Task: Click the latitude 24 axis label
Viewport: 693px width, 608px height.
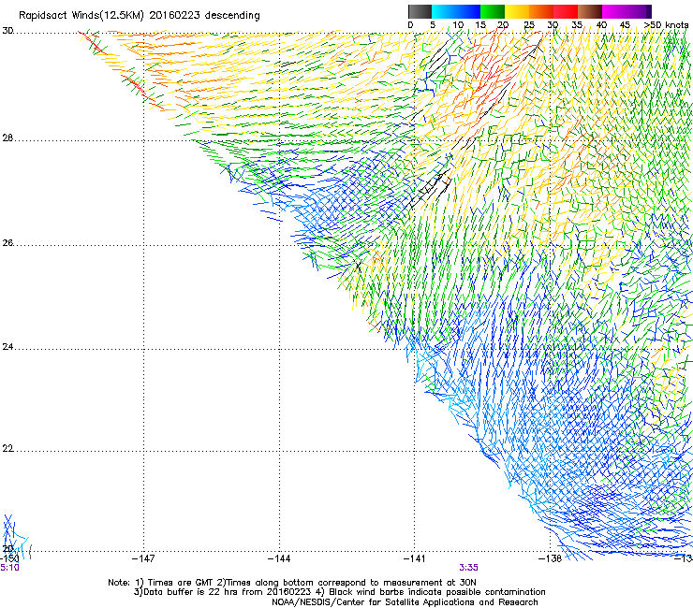Action: 7,347
